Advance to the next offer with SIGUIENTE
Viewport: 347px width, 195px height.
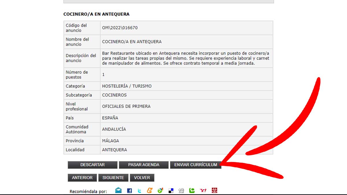[x=113, y=178]
